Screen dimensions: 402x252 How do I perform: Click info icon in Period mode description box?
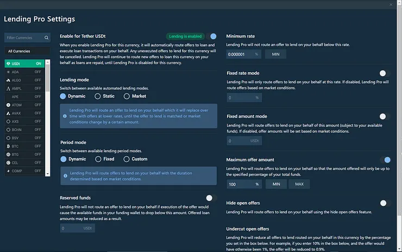(65, 176)
